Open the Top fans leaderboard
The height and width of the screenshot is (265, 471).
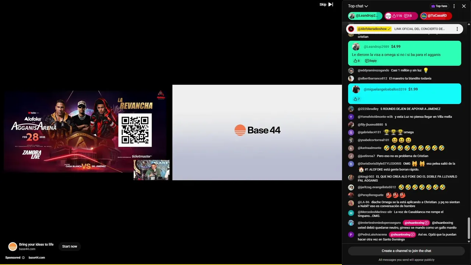point(439,6)
